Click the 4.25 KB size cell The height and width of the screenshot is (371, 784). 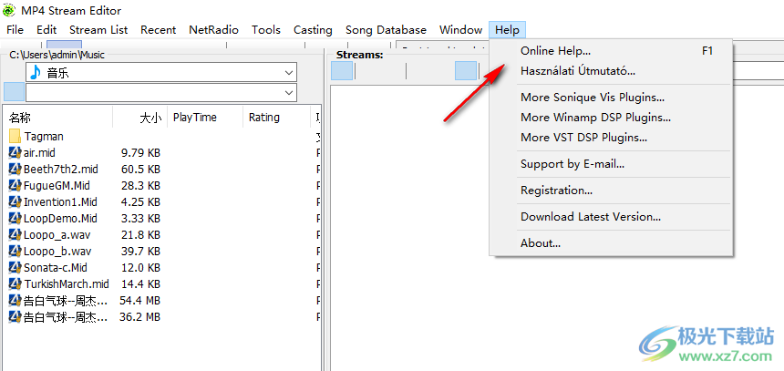pos(140,202)
